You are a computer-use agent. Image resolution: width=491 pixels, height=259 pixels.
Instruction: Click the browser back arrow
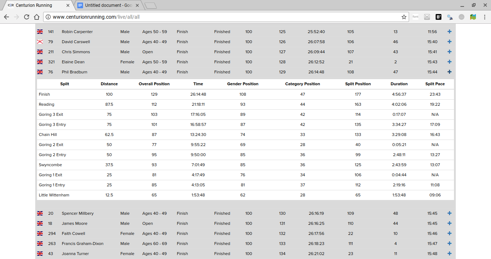click(x=6, y=17)
